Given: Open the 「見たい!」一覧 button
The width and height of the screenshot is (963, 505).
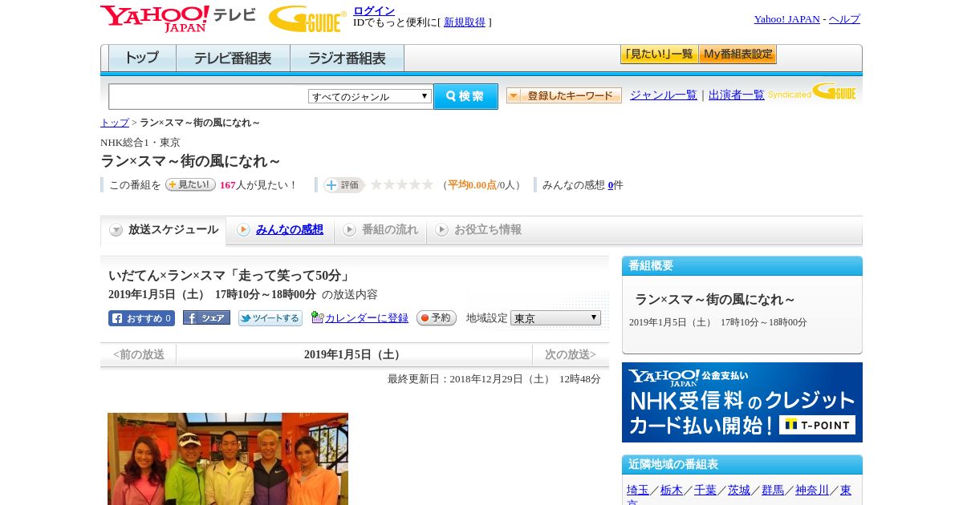Looking at the screenshot, I should click(659, 55).
